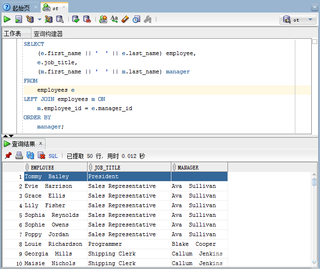
Task: Clear the worksheet with the eraser icon
Action: click(x=125, y=19)
